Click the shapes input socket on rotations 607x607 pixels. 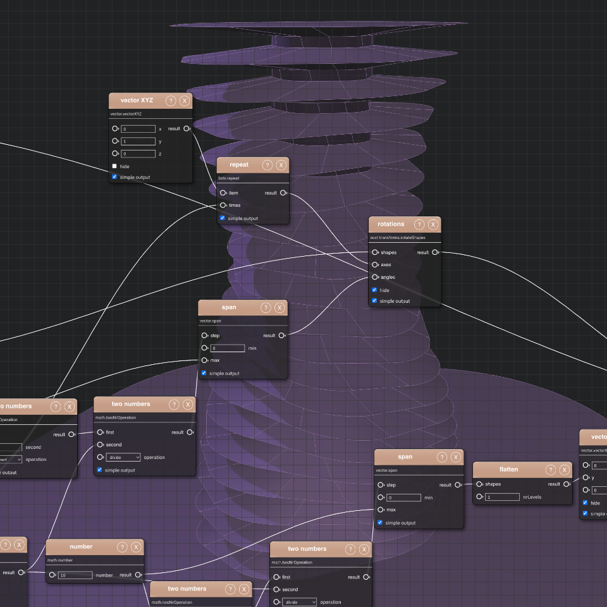[x=375, y=252]
